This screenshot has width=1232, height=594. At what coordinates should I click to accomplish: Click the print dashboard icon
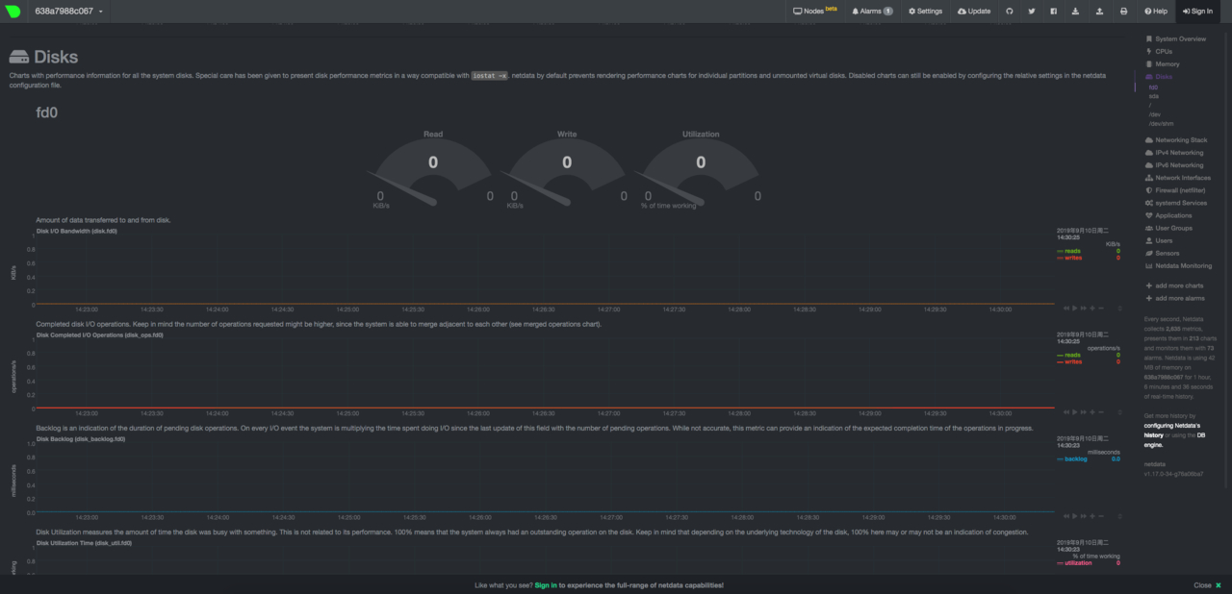click(x=1123, y=12)
